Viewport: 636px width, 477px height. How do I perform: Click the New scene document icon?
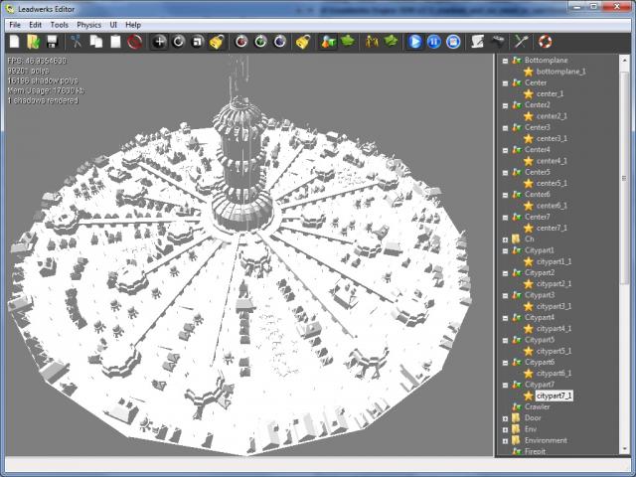(14, 42)
